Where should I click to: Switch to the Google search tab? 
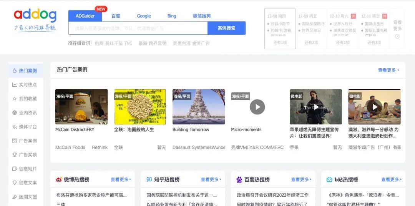tap(144, 16)
